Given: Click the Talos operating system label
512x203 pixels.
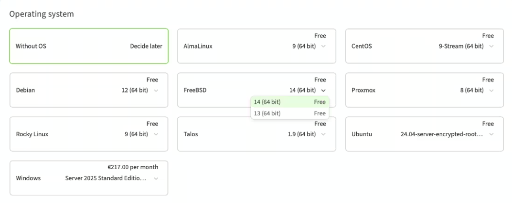Looking at the screenshot, I should pos(191,134).
